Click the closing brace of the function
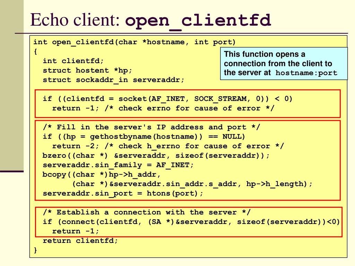Viewport: 355px width, 266px height. pyautogui.click(x=35, y=250)
